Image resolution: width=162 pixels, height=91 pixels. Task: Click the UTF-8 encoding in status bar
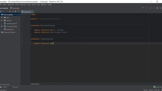click(x=157, y=90)
